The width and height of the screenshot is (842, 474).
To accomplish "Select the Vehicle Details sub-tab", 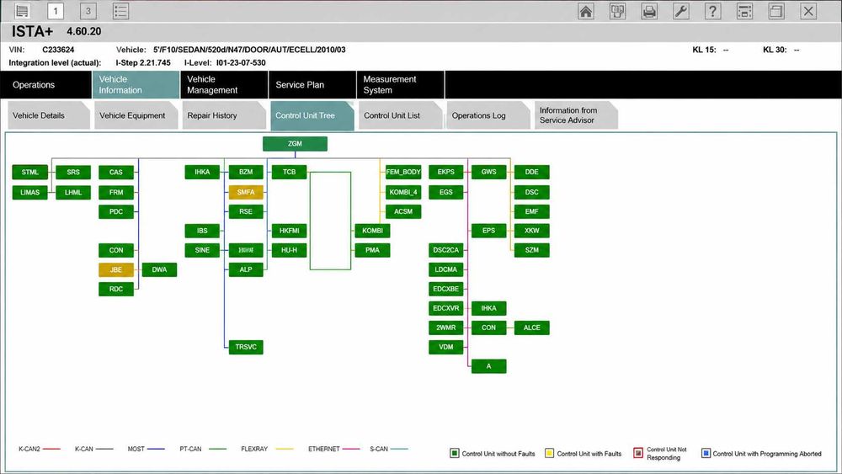I will click(x=48, y=115).
